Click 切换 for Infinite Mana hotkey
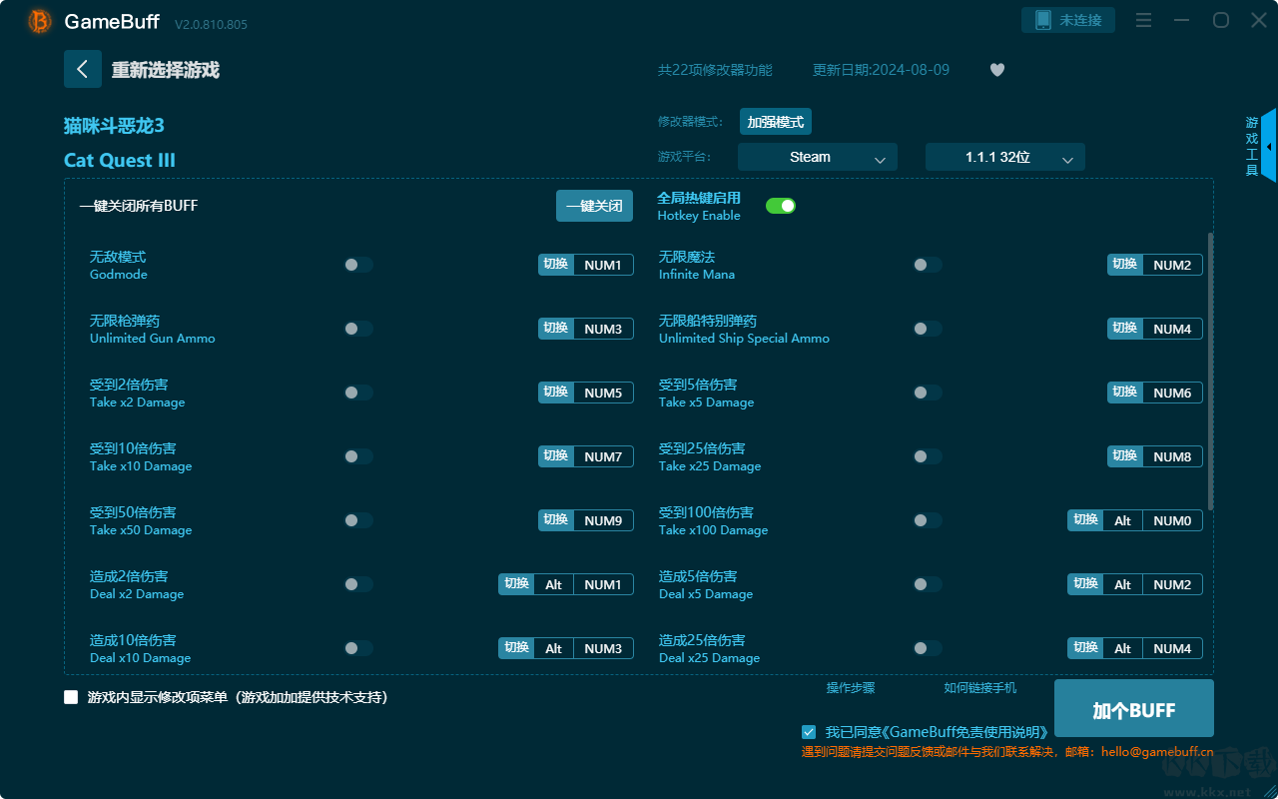 (1125, 265)
